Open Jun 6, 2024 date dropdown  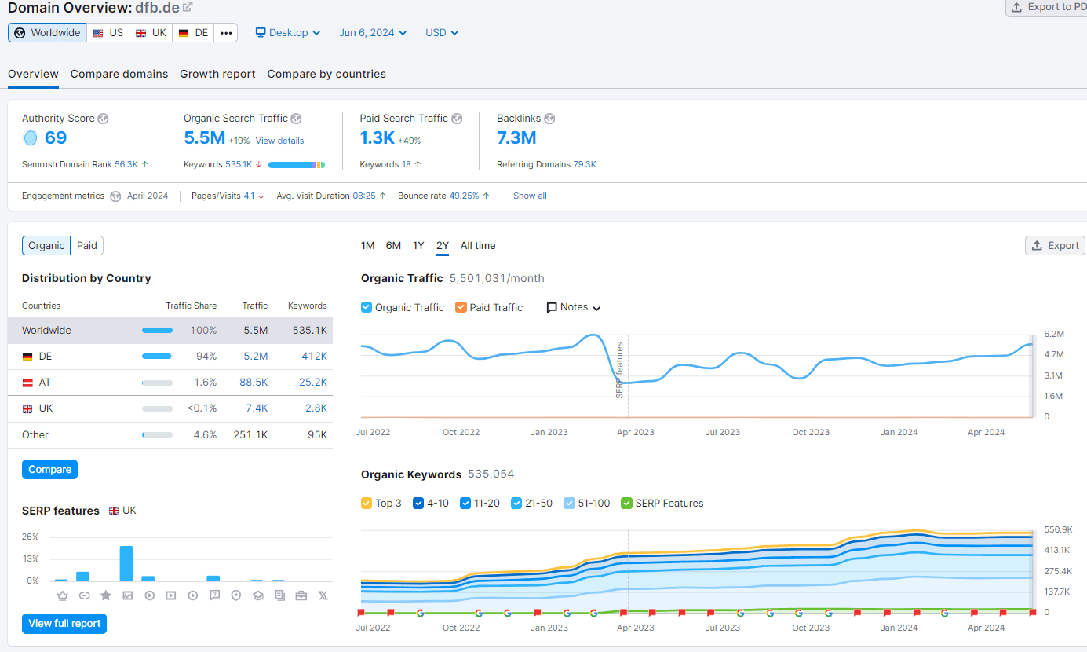point(373,33)
